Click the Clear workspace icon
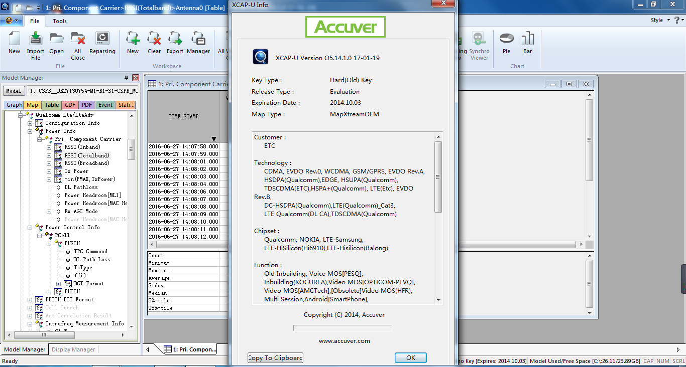This screenshot has height=367, width=686. click(x=154, y=44)
